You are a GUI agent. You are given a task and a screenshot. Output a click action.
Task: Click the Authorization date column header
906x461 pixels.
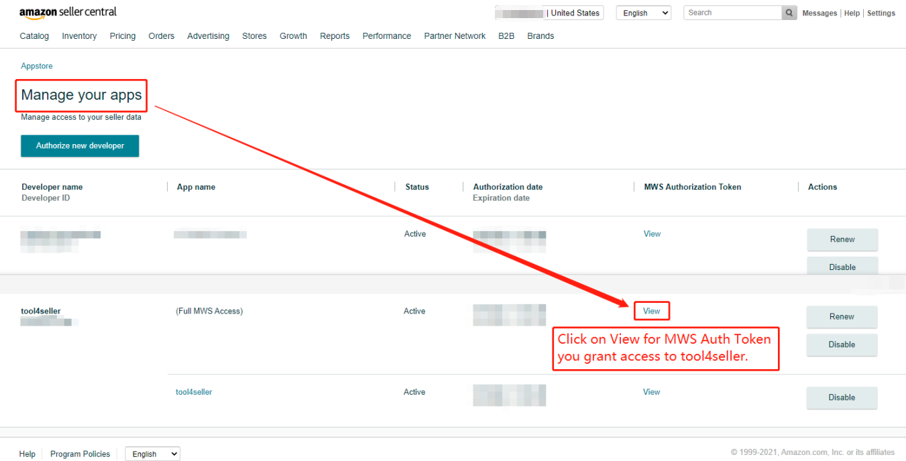point(508,187)
